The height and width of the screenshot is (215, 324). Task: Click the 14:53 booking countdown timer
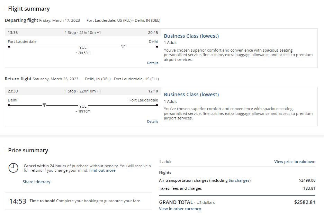18,201
